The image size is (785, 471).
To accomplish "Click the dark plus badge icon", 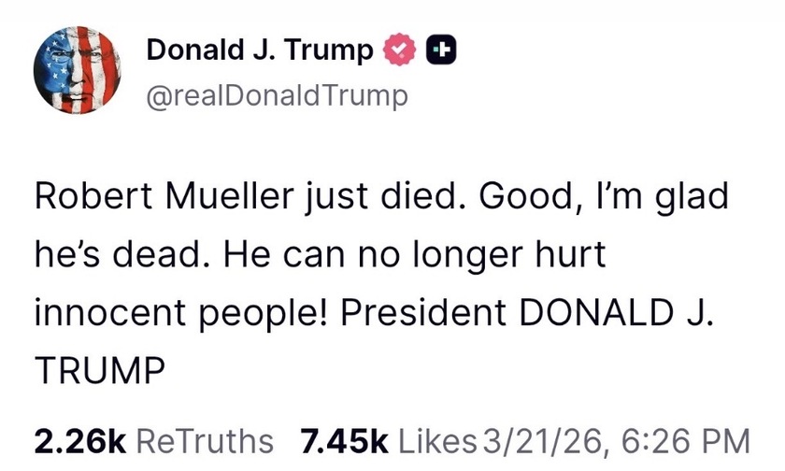I will pos(442,50).
